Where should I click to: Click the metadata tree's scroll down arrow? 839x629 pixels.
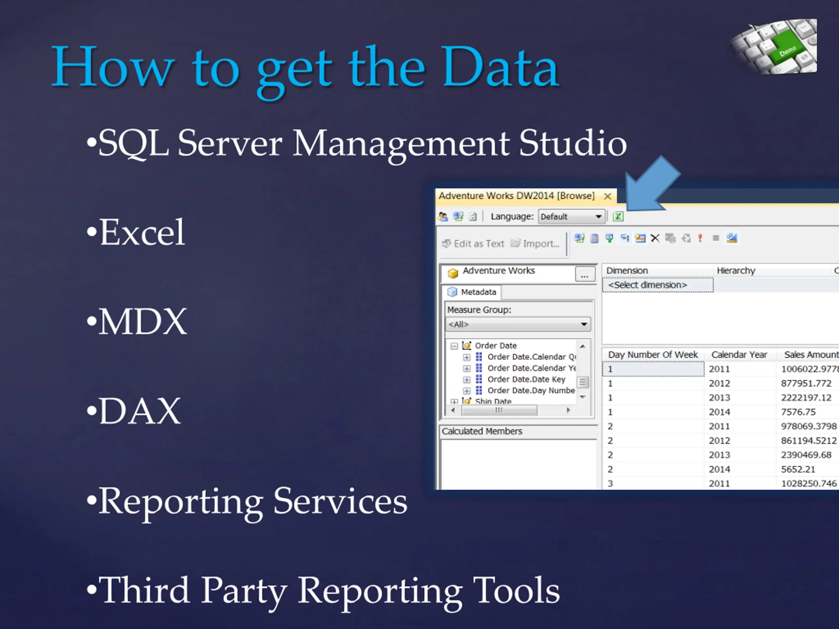(583, 397)
